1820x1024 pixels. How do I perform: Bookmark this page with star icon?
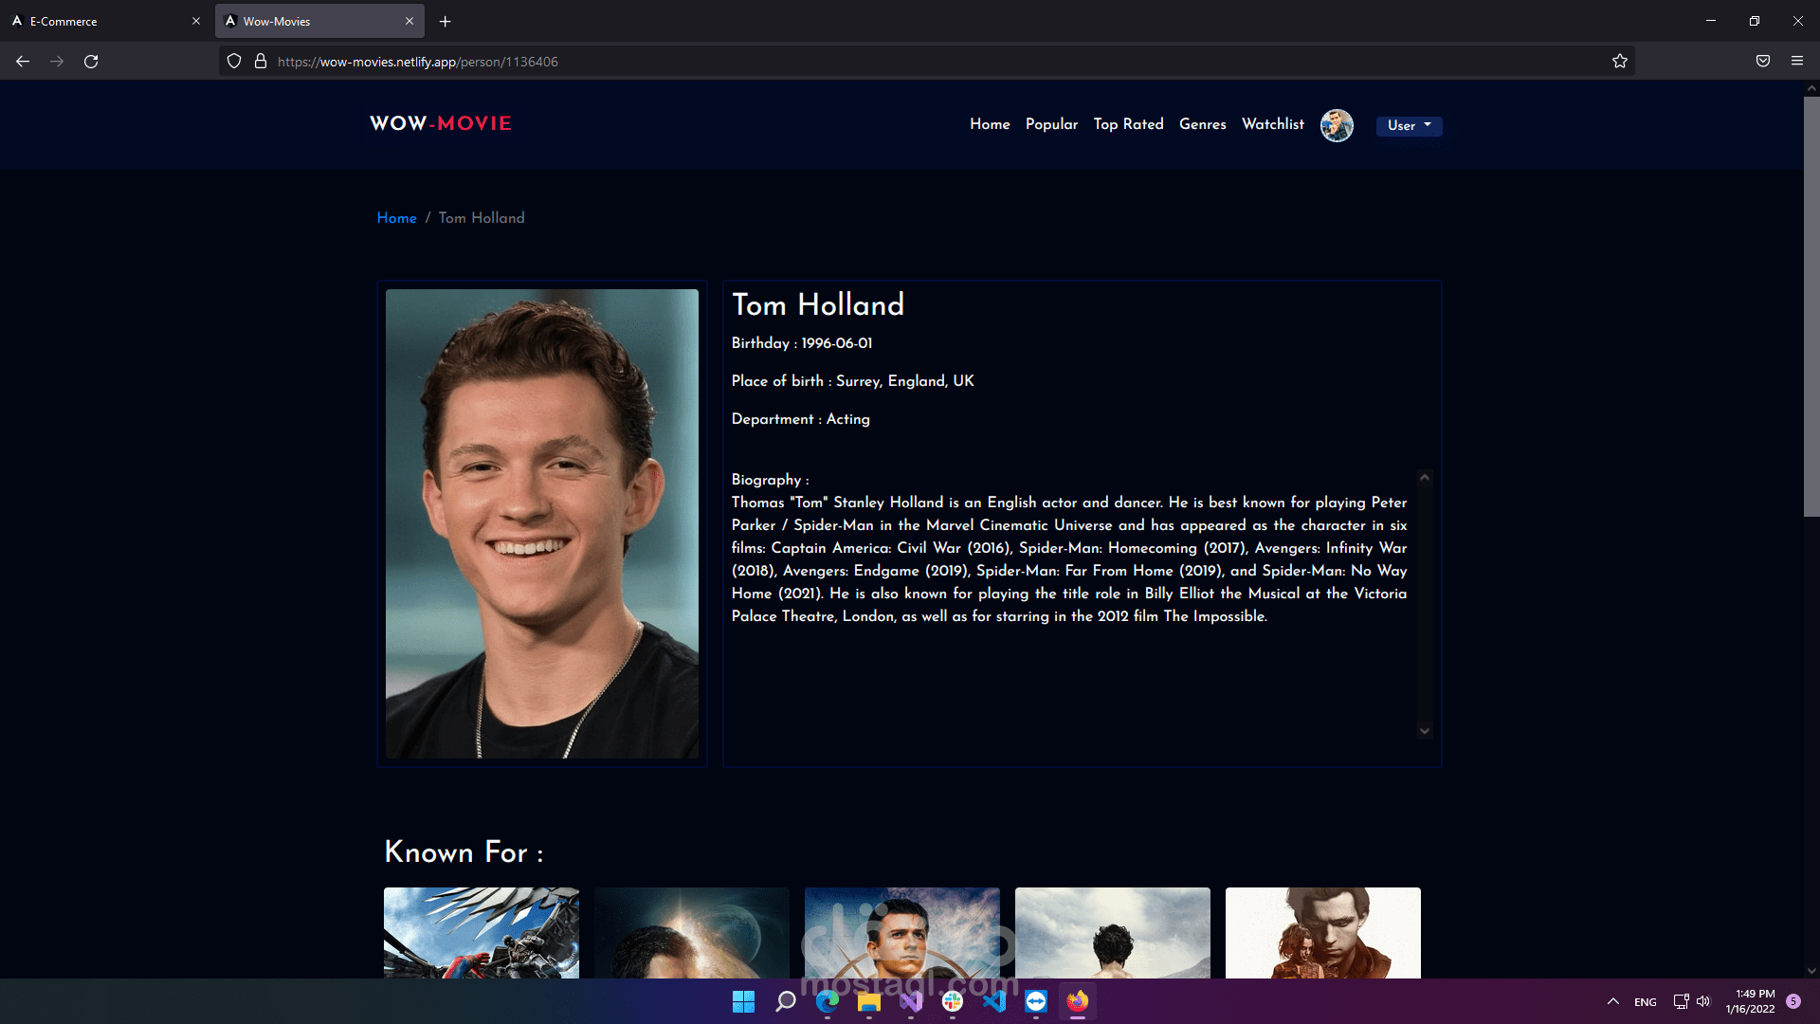click(1620, 62)
